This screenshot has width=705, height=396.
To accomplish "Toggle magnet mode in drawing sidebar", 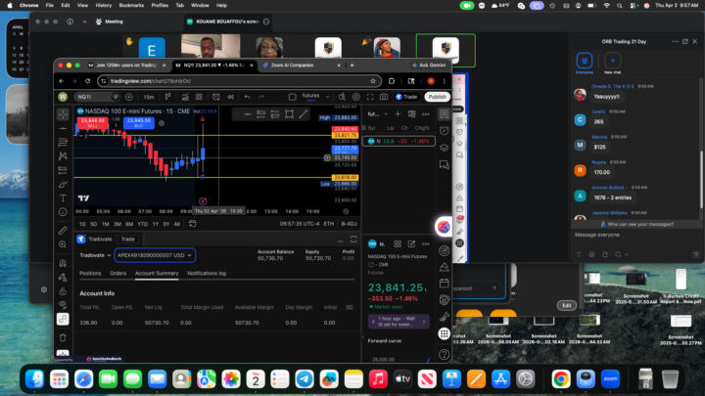I will [x=63, y=263].
